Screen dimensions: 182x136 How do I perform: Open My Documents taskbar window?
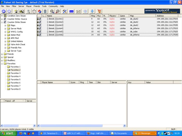pos(121,133)
